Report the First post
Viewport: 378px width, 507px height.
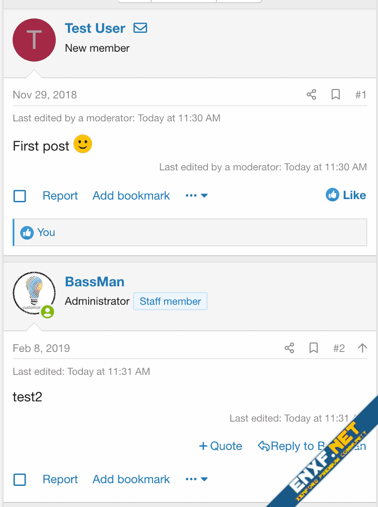pyautogui.click(x=60, y=196)
